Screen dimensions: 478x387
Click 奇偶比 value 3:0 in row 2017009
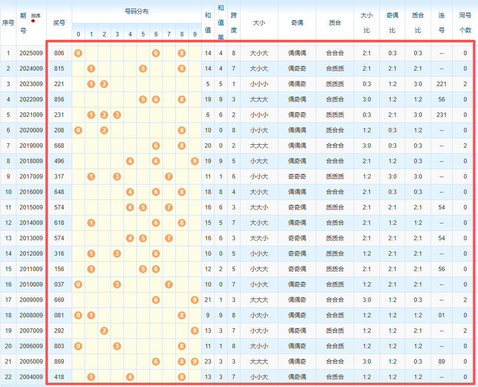(392, 177)
